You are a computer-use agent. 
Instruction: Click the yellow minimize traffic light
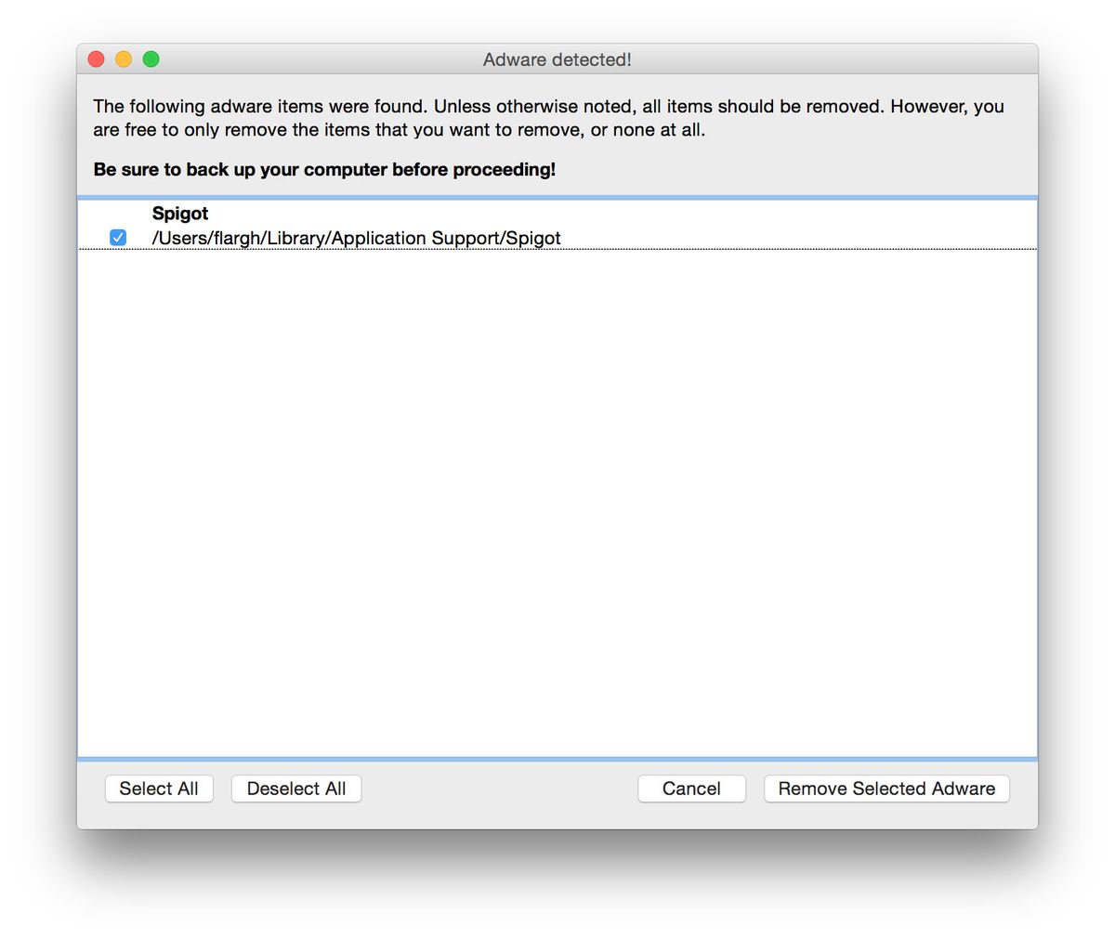pos(123,59)
